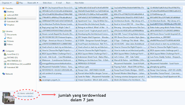Select Developing the Architectural Concept file
Screen dimensions: 185x105
92,34
